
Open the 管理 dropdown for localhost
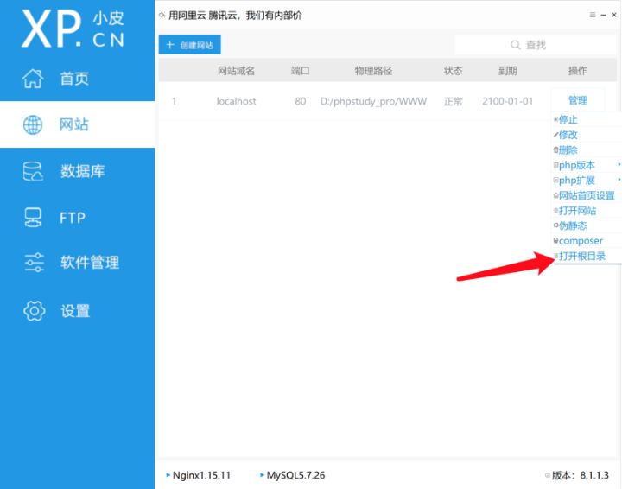577,101
